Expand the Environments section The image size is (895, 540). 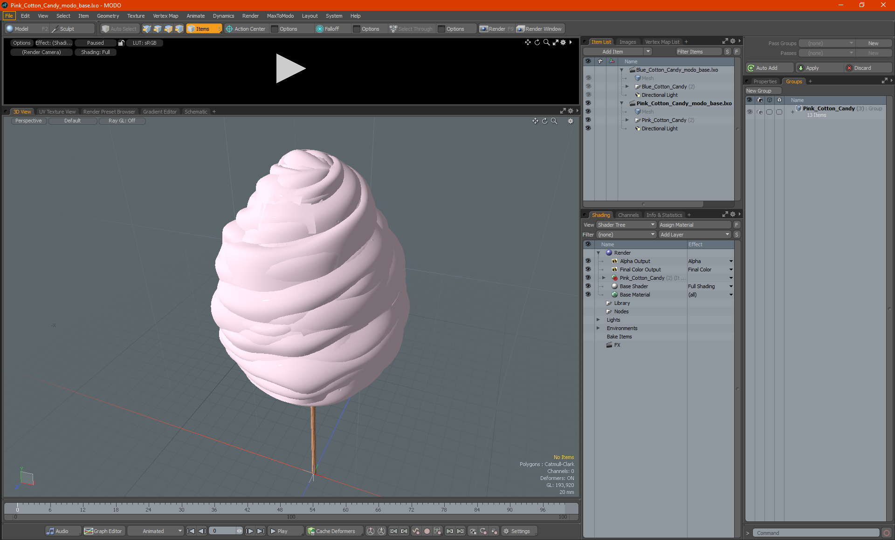tap(598, 328)
